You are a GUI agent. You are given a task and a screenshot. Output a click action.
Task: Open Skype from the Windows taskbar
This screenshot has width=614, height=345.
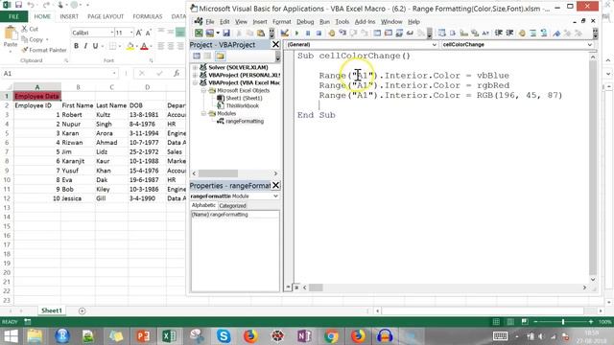(224, 336)
